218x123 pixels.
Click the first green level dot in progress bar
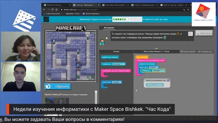114,19
